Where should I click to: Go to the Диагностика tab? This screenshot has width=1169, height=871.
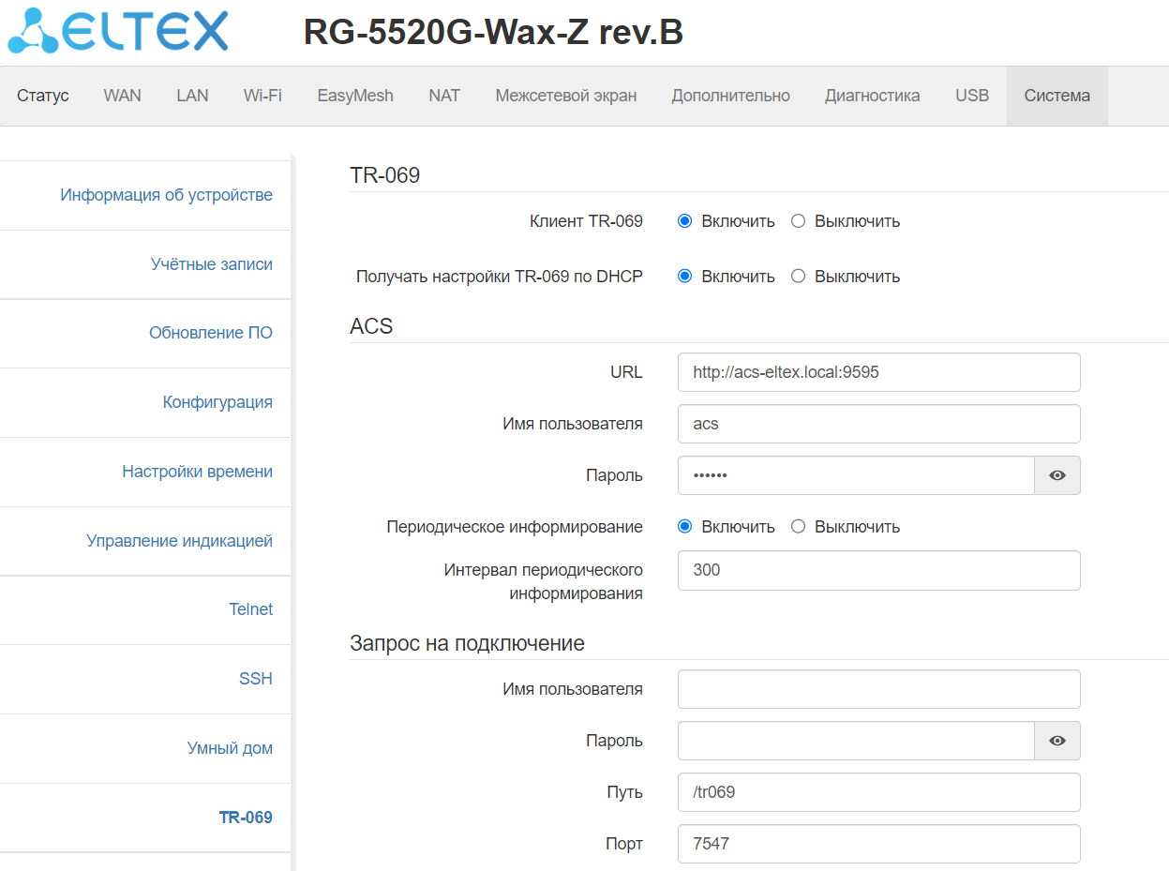[x=872, y=96]
